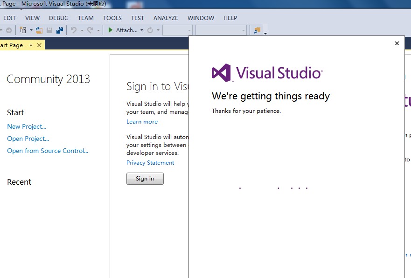Click the 'Start' section heading
Screen dimensions: 411x278
click(15, 112)
